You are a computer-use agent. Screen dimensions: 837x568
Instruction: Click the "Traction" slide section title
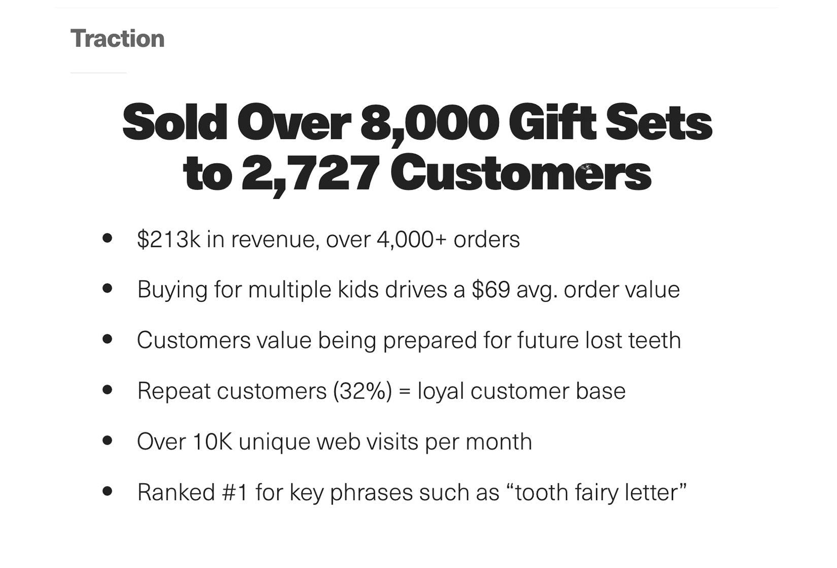click(117, 39)
